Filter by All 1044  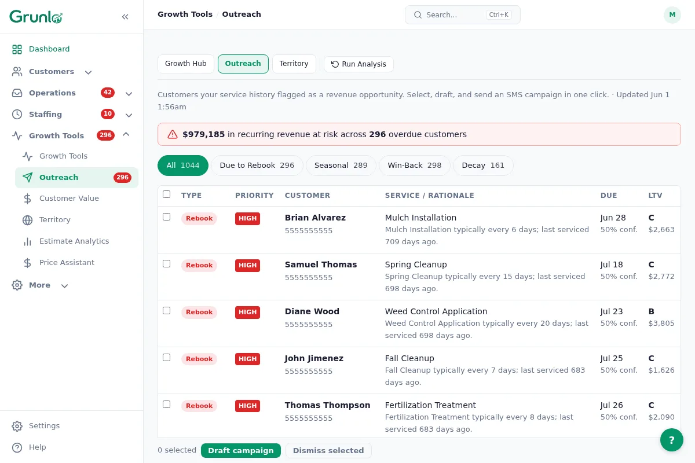[183, 166]
